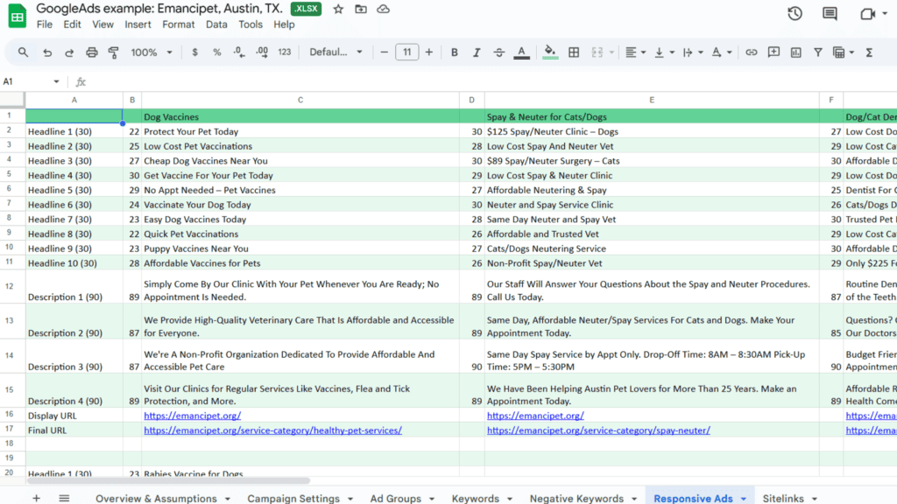Open the fill color picker
Screen dimensions: 897x504
pyautogui.click(x=549, y=52)
